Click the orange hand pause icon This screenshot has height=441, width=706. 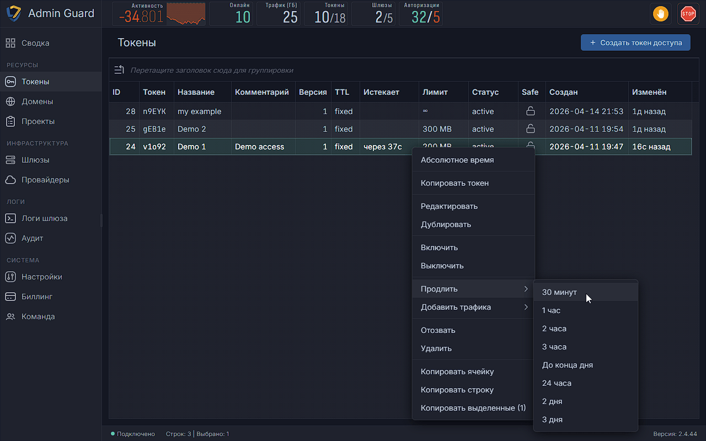click(x=660, y=14)
